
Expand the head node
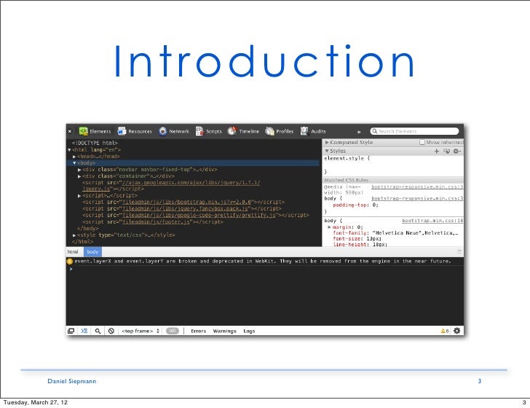click(x=74, y=157)
